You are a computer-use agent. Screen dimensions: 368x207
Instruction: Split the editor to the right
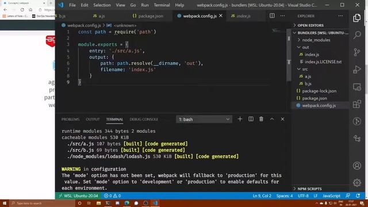[272, 16]
